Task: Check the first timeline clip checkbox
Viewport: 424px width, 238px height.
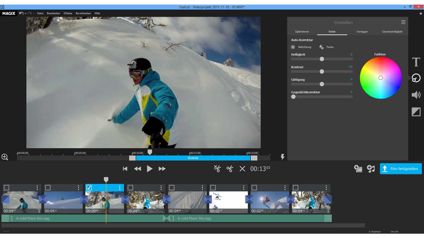Action: point(7,188)
